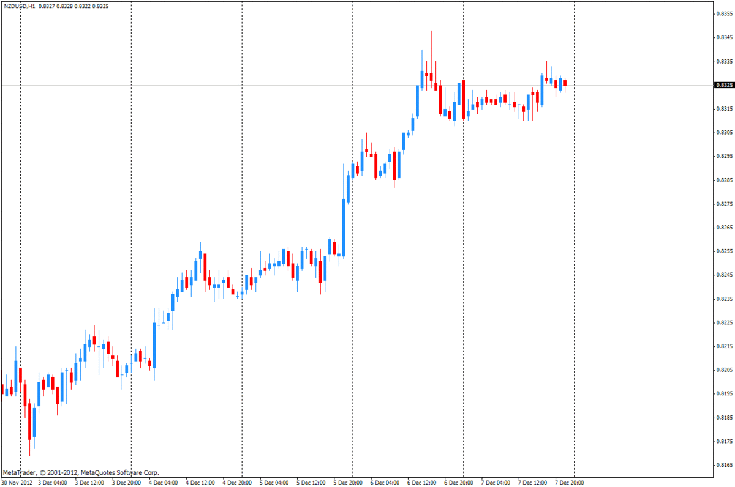
Task: Click the last red candle on the chart
Action: 565,83
